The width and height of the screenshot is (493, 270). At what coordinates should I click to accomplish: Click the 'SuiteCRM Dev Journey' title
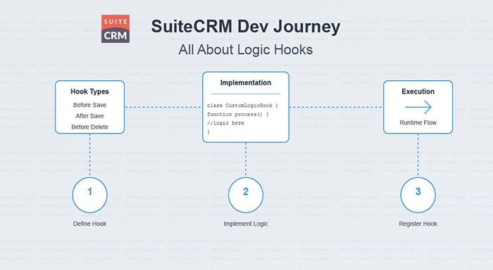(x=246, y=27)
